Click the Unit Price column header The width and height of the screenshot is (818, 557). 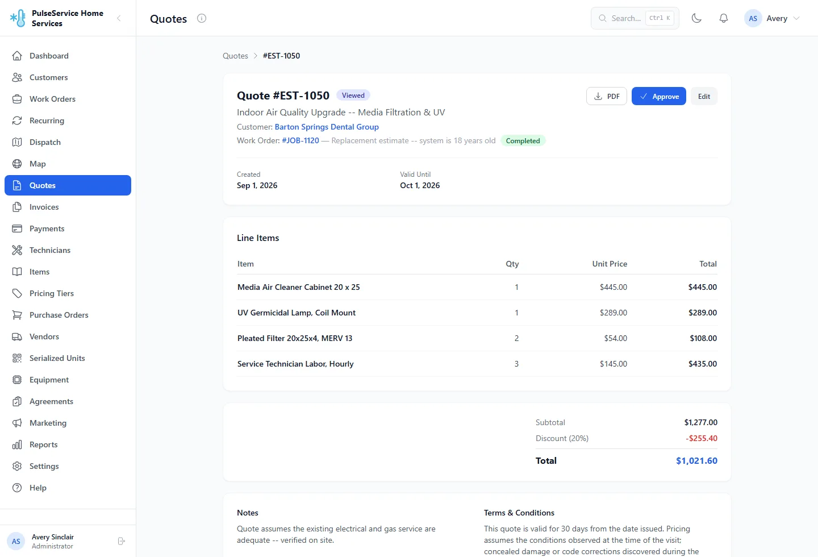point(610,264)
